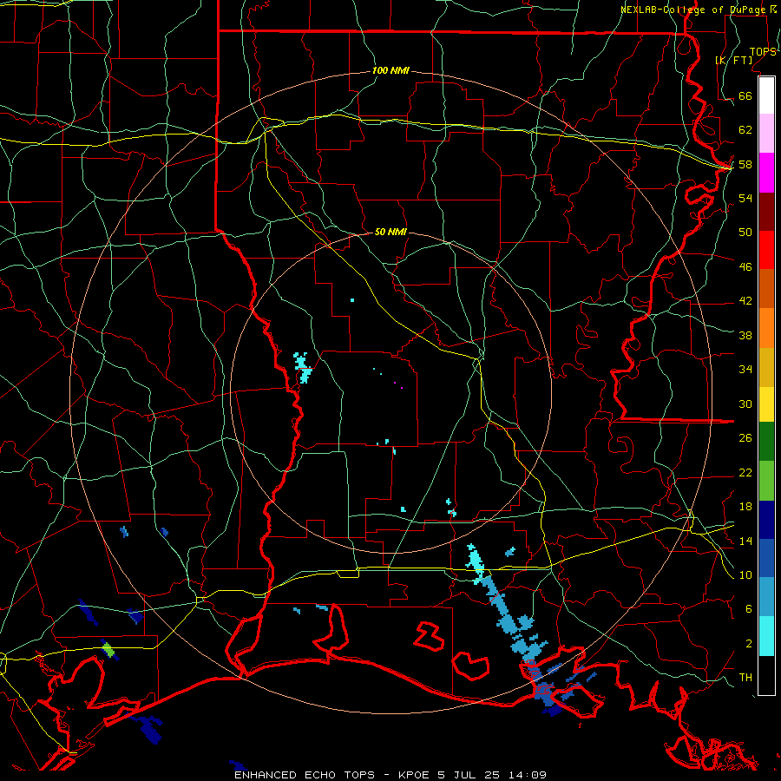The width and height of the screenshot is (781, 781).
Task: Click the '62' legend value
Action: [745, 130]
